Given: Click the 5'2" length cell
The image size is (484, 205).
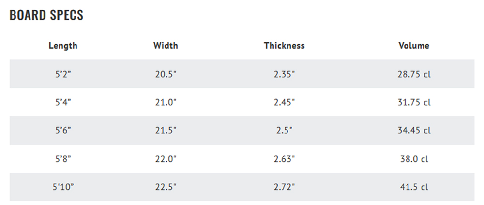Looking at the screenshot, I should 63,74.
